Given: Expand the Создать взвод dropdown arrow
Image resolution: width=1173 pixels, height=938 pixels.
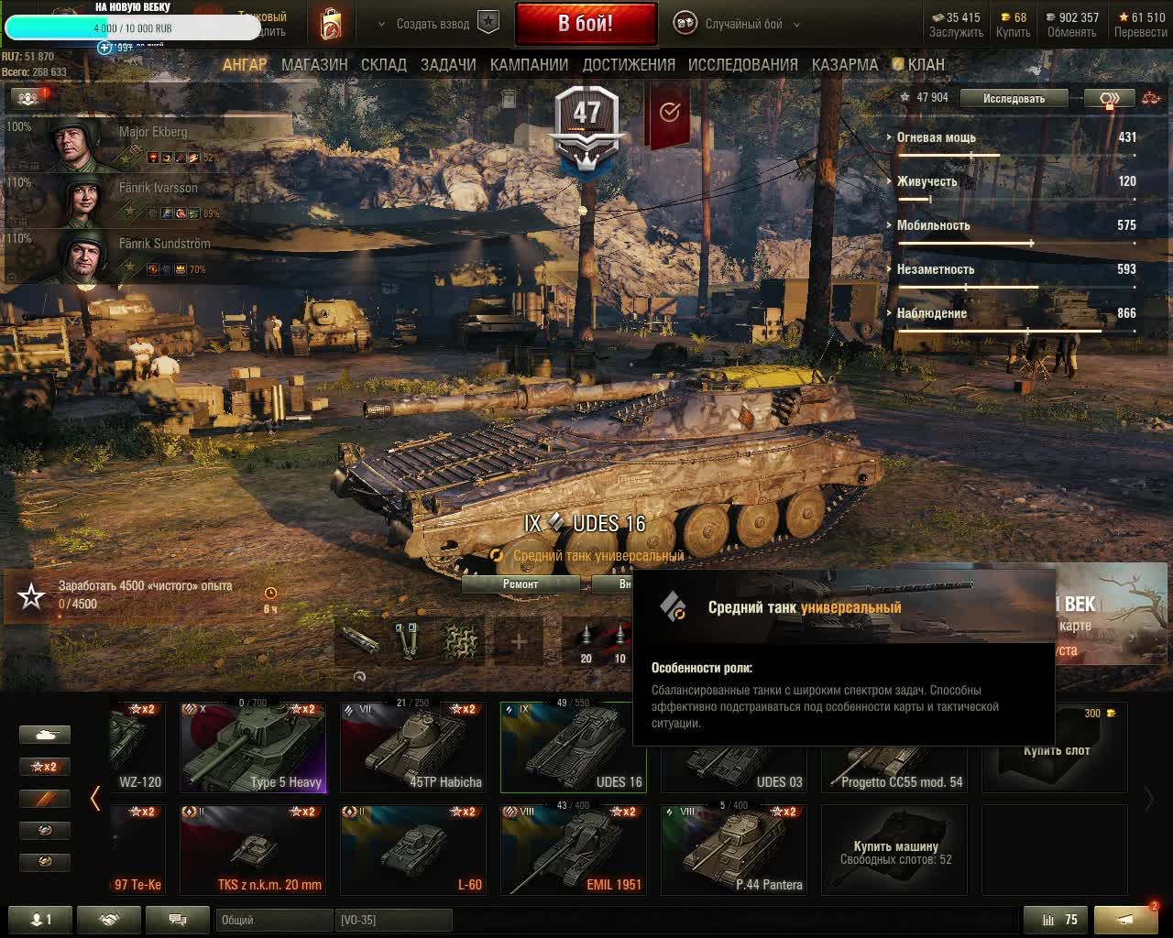Looking at the screenshot, I should coord(383,25).
